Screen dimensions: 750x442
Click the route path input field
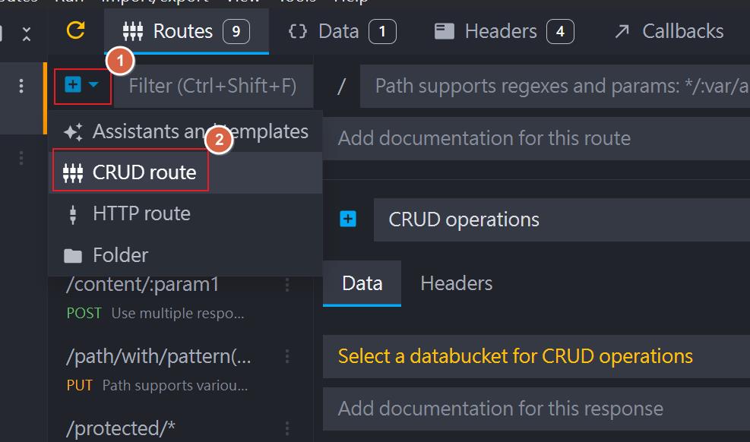coord(555,86)
